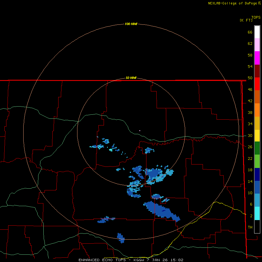Click the "18" value on the legend
This screenshot has height=262, width=262.
[250, 170]
